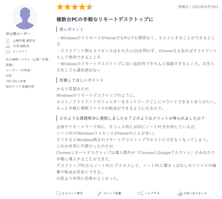Open review title 複数台PCの手軽なリモートデスクトップに
Screen dimensions: 222x199
105,19
